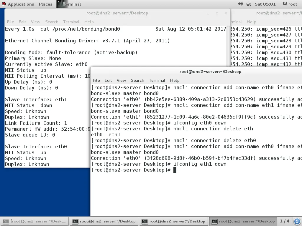Open Edit menu in bonding watch window
The image size is (302, 226).
22,22
